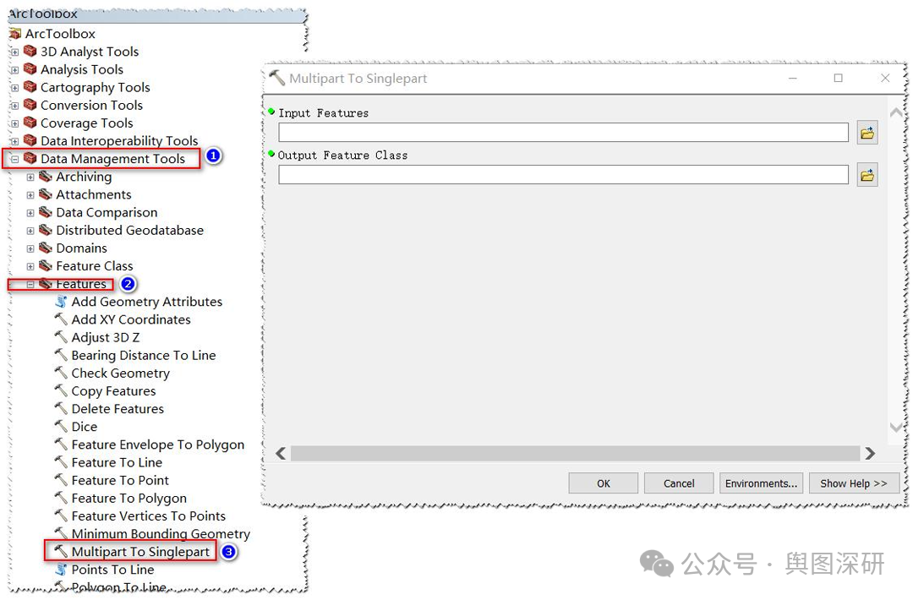
Task: Click the Conversion Tools toolbox icon
Action: coord(30,106)
